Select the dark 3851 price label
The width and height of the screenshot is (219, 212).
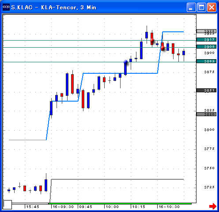207,90
